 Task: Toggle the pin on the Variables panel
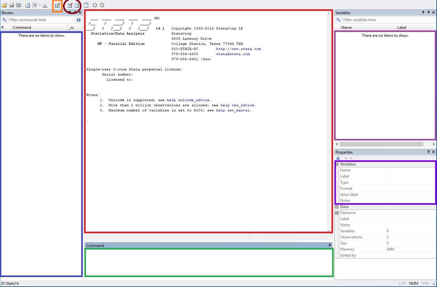pos(428,12)
